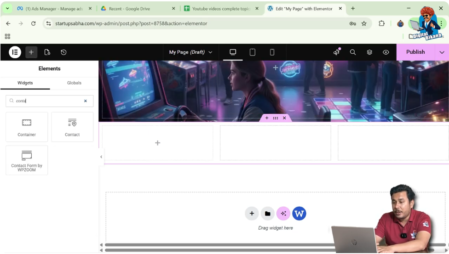Preview changes with the eye icon
This screenshot has height=254, width=449.
[386, 52]
